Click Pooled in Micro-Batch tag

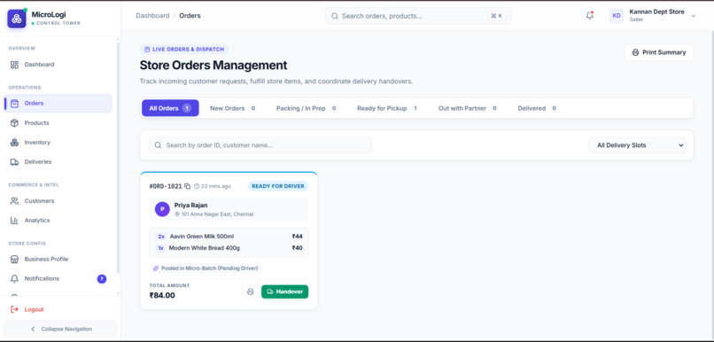click(x=206, y=268)
